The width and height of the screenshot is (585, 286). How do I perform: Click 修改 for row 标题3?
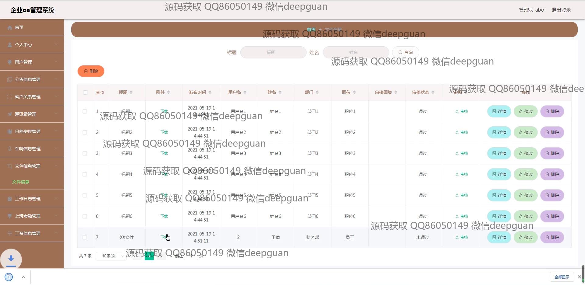pyautogui.click(x=526, y=153)
